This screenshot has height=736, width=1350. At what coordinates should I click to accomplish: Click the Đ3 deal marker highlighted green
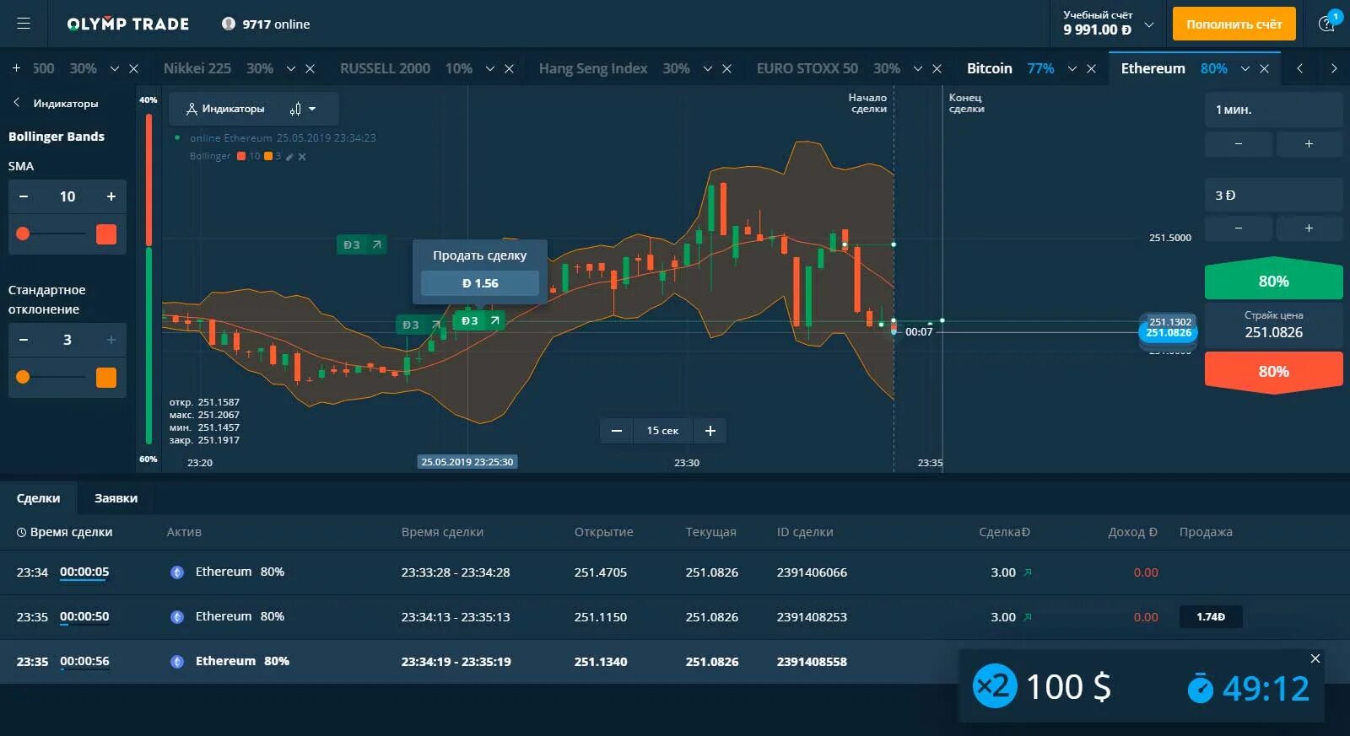479,320
